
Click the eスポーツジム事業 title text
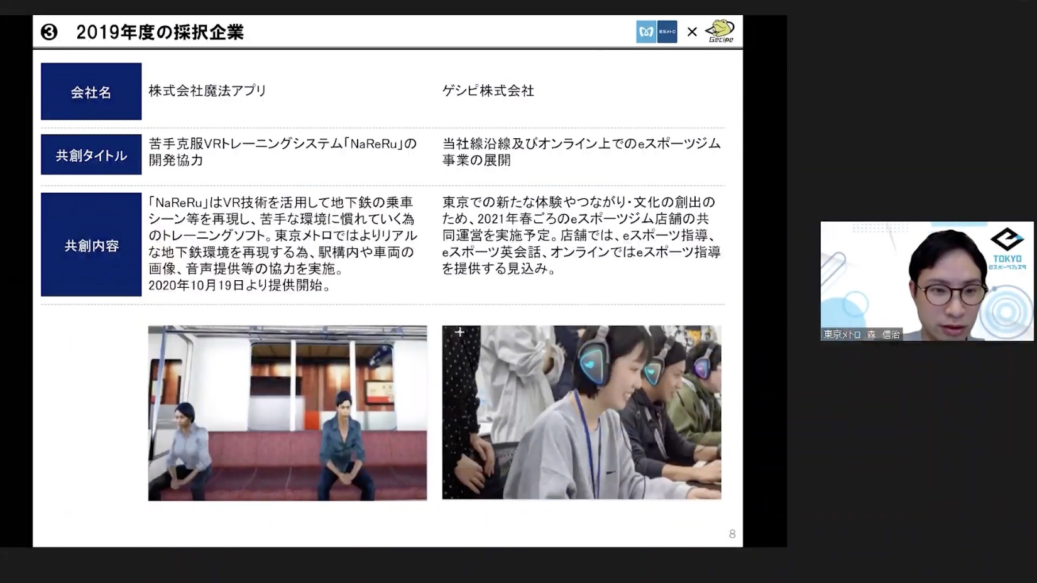click(581, 151)
